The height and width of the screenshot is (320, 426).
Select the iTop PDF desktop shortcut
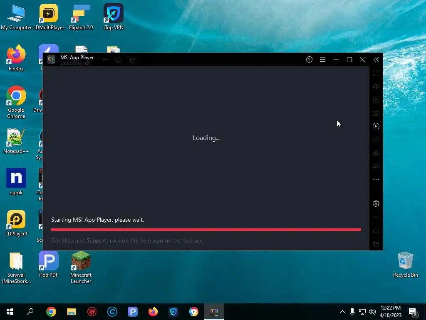coord(49,264)
